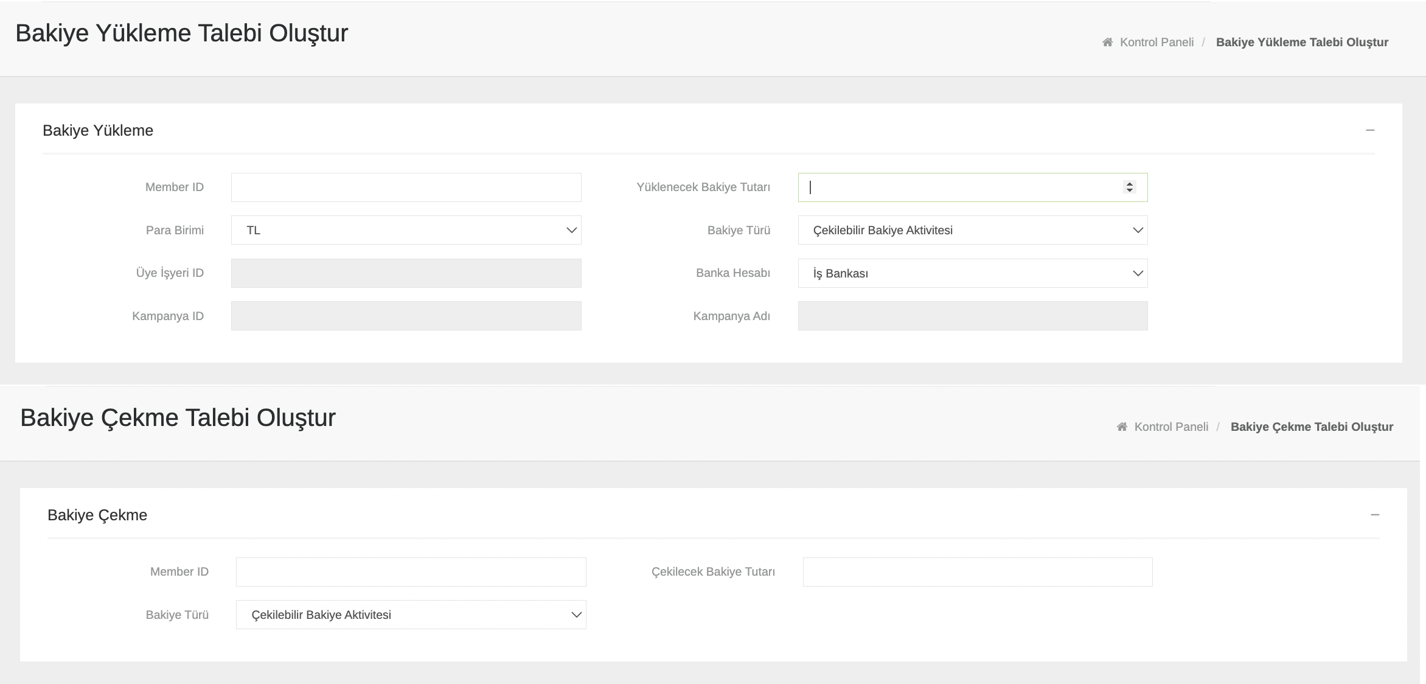Click Çekilecek Bakiye Tutarı input field

[977, 572]
